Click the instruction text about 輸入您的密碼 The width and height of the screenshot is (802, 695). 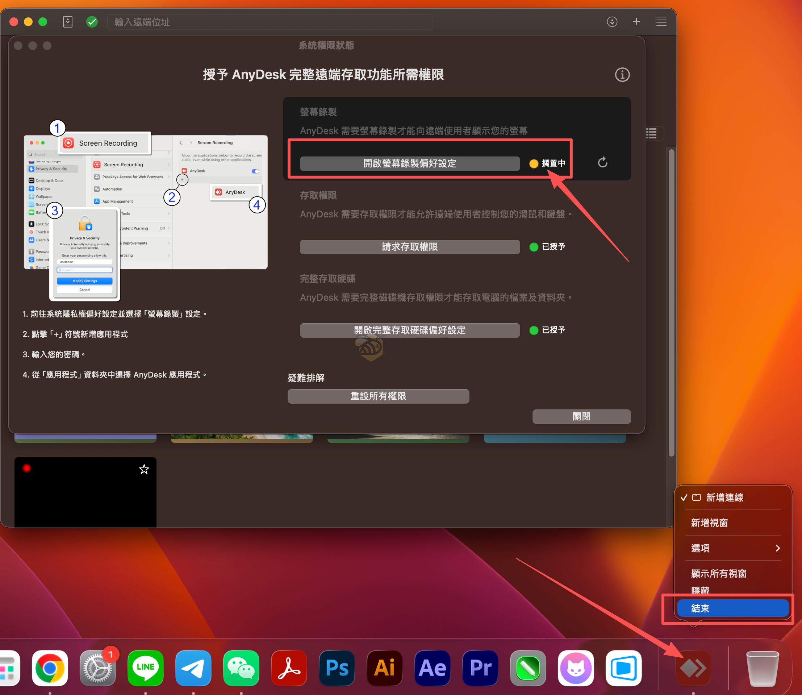[54, 354]
